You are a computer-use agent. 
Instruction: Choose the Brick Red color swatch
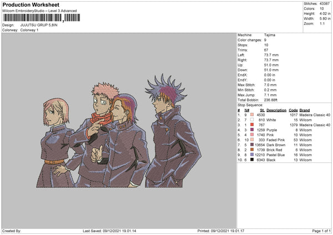click(x=252, y=150)
